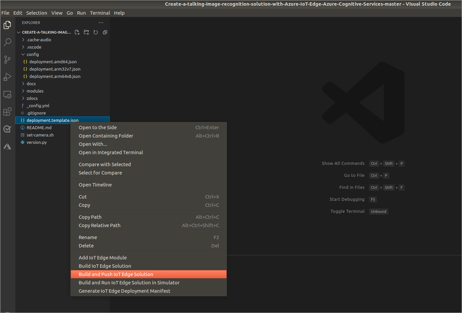Click the New Folder icon in Explorer
This screenshot has height=313, width=462.
[86, 32]
